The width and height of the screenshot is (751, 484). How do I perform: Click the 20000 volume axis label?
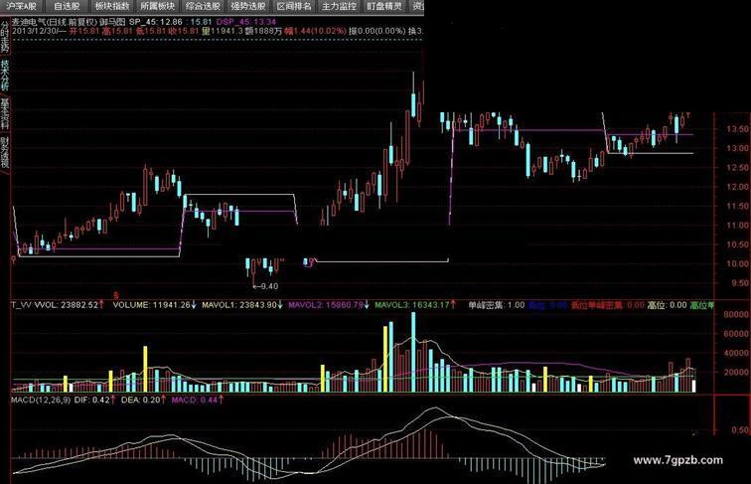pos(736,373)
